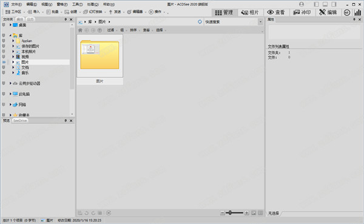Toggle the easy-select shield for 保存的图片
Image resolution: width=364 pixels, height=224 pixels.
click(4, 46)
